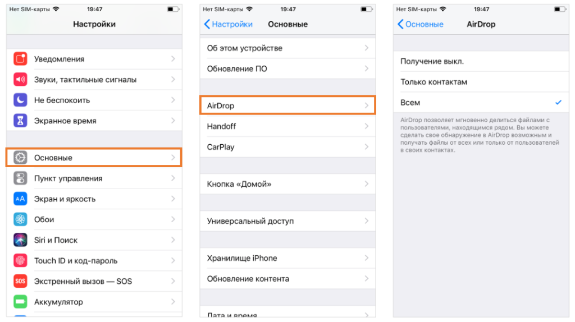
Task: Tap the red SOS emergency icon
Action: [x=20, y=281]
